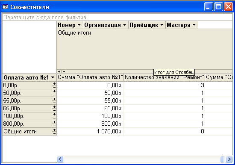Image resolution: width=235 pixels, height=165 pixels.
Task: Select column header Сумма "Оплата авто №1"
Action: pyautogui.click(x=91, y=77)
